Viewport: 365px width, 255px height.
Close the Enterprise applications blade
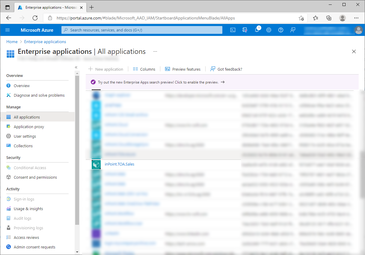(x=354, y=51)
